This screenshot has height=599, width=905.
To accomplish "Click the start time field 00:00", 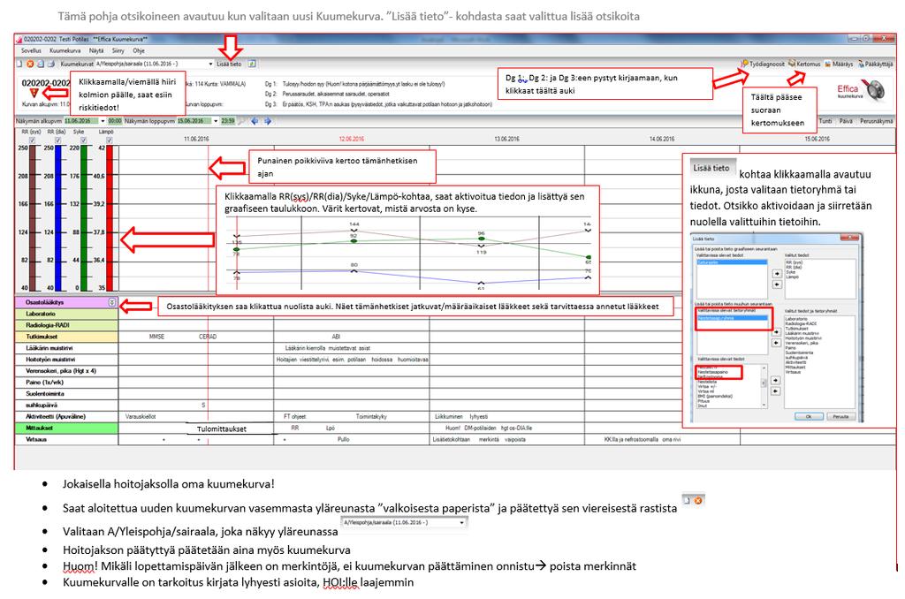I will (115, 121).
